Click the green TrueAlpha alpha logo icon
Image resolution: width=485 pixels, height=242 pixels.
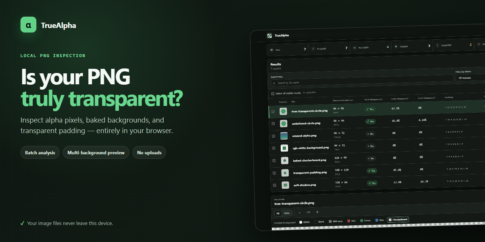[28, 25]
